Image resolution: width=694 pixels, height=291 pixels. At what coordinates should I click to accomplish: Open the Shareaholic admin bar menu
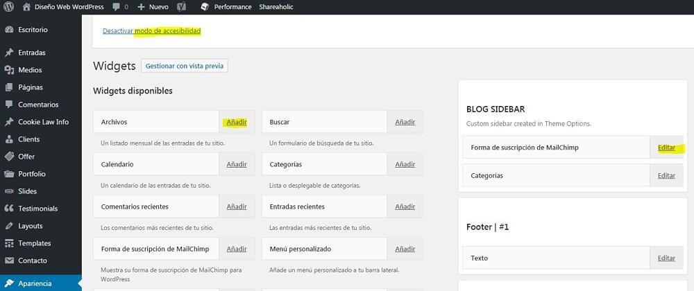pos(276,7)
